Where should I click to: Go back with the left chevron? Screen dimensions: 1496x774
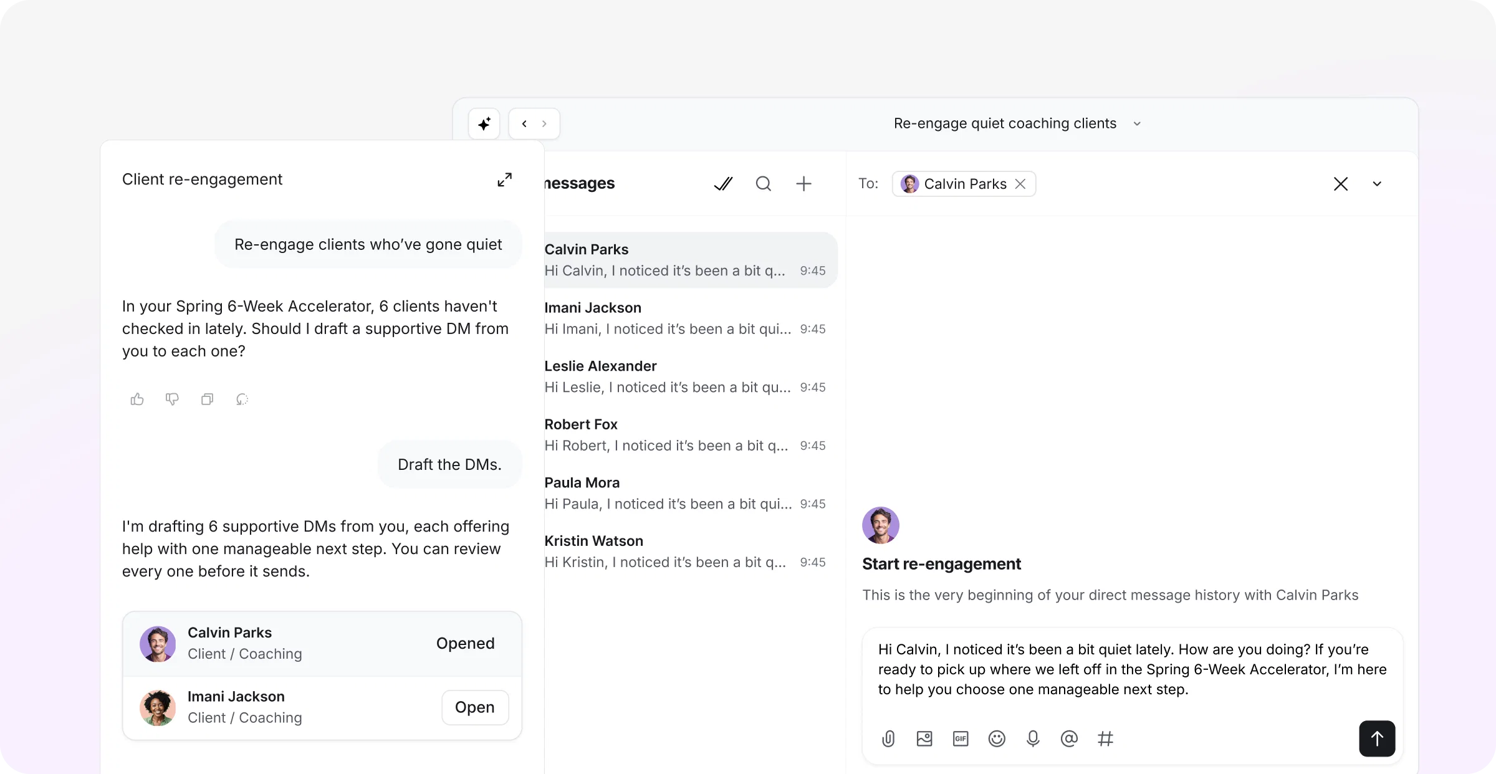524,124
